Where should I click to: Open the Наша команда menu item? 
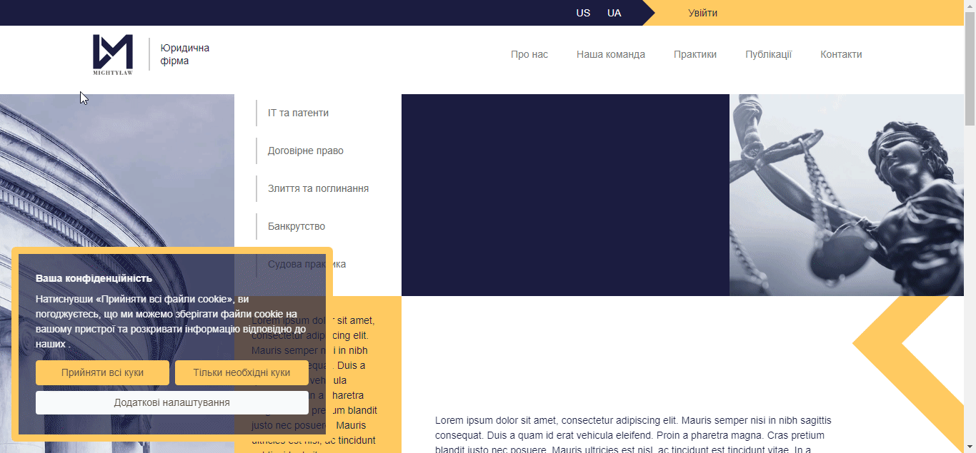pos(611,54)
